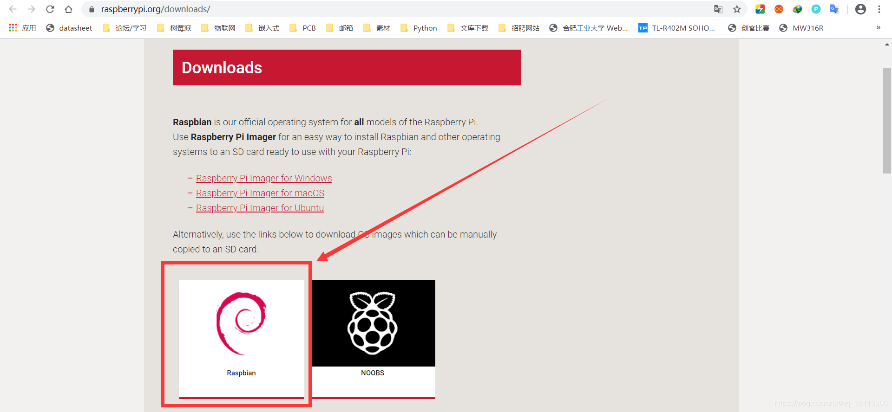The image size is (892, 412).
Task: Open the 论坛/学习 bookmark folder
Action: coord(125,28)
